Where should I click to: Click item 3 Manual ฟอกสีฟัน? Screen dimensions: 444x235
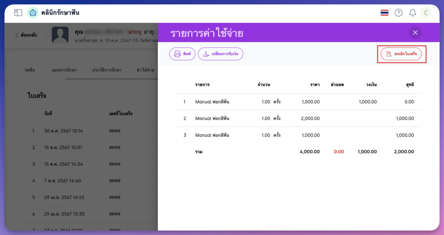(212, 135)
